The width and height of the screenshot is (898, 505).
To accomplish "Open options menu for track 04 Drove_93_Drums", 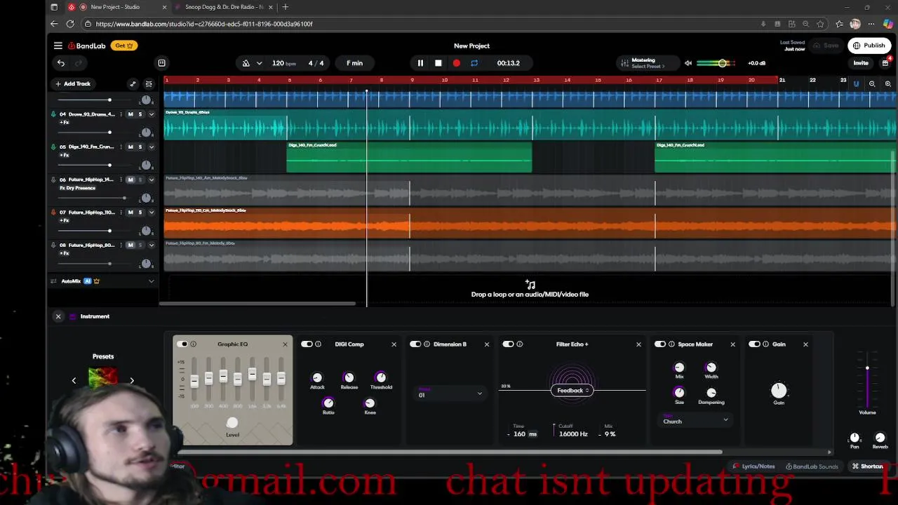I will (121, 114).
